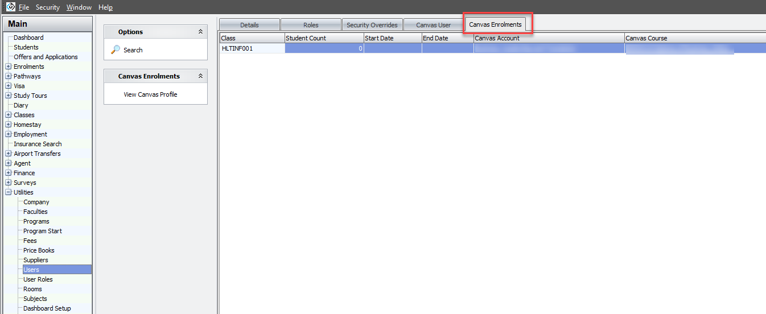
Task: Click the app logo icon in menu bar
Action: 10,7
